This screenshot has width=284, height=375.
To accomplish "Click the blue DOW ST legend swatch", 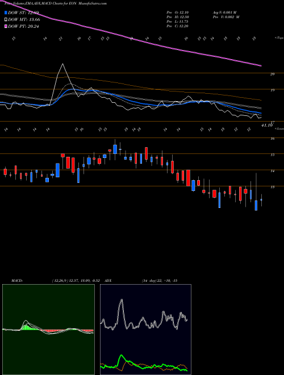I will click(x=6, y=13).
